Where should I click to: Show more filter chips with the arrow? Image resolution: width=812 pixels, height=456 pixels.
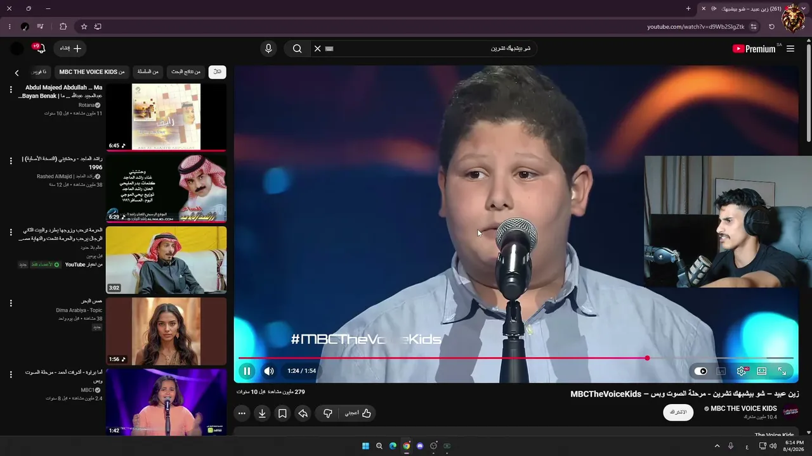pos(17,73)
